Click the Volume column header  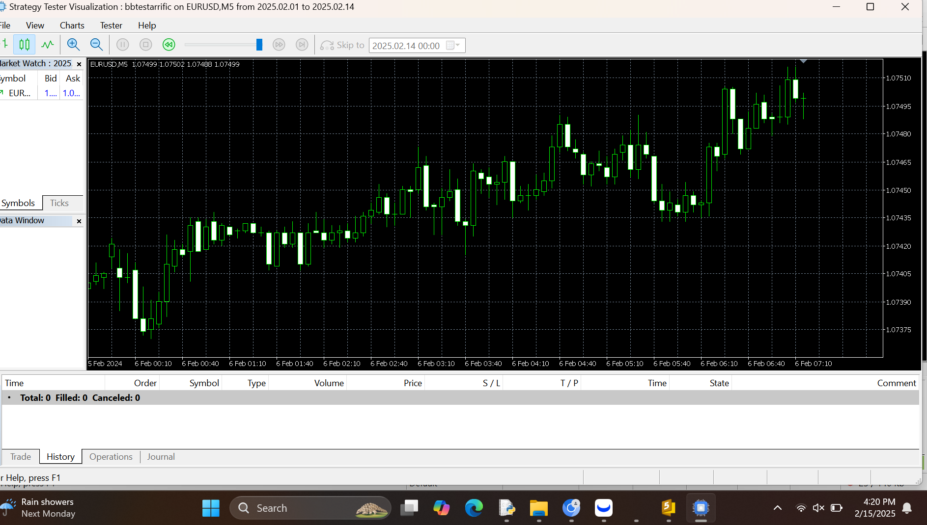(308, 383)
